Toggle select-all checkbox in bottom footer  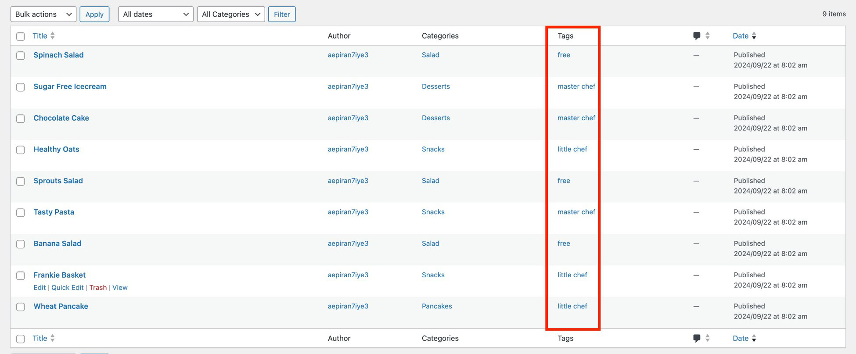[21, 339]
